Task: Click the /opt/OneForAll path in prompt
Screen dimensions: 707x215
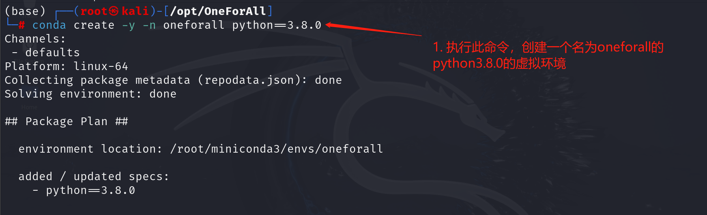Action: point(218,11)
